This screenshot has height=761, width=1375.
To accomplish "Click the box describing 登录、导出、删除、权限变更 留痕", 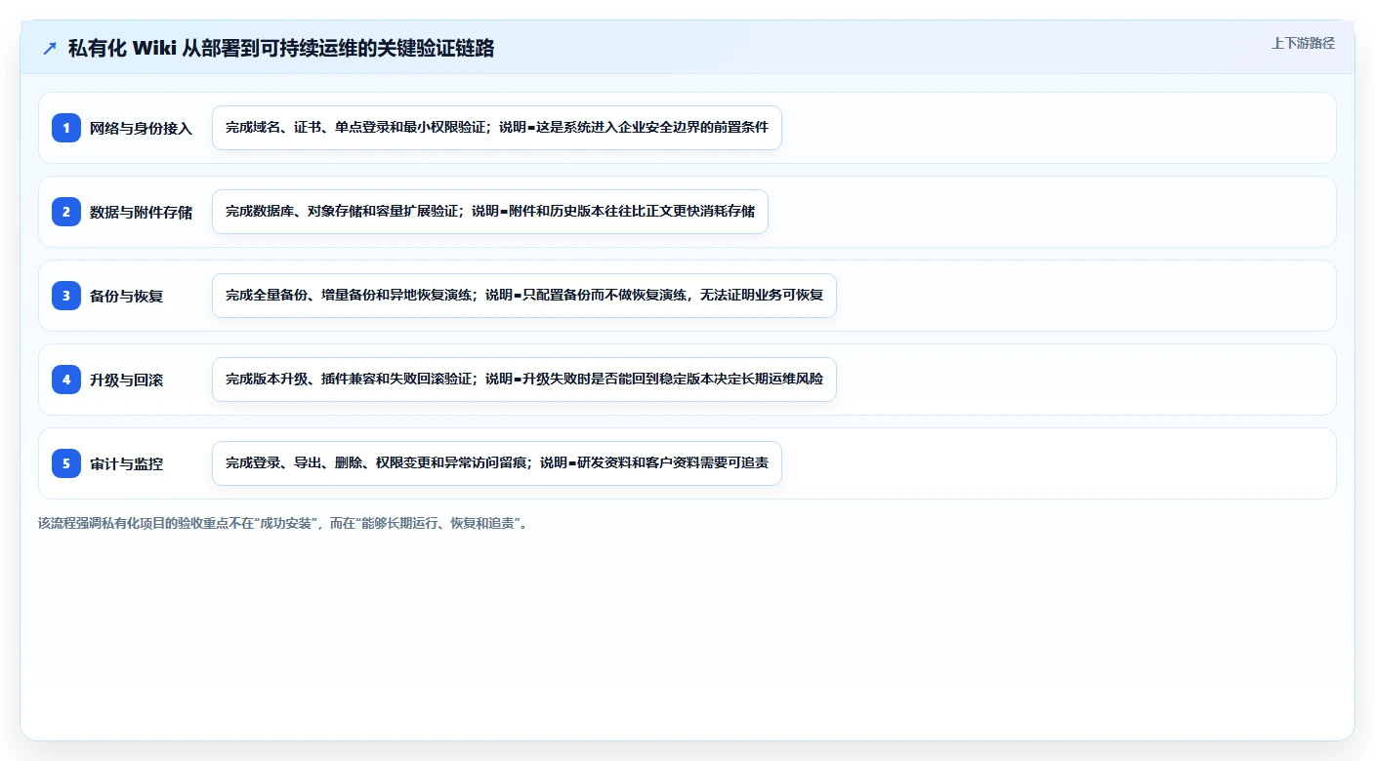I will (x=497, y=463).
